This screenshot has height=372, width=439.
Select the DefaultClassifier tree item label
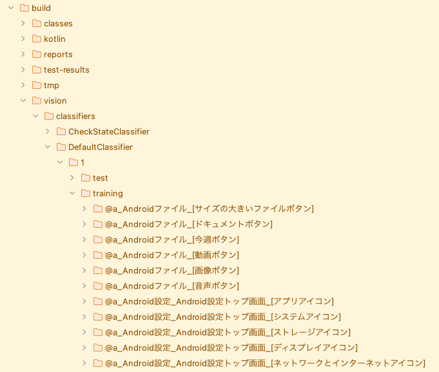pos(101,147)
